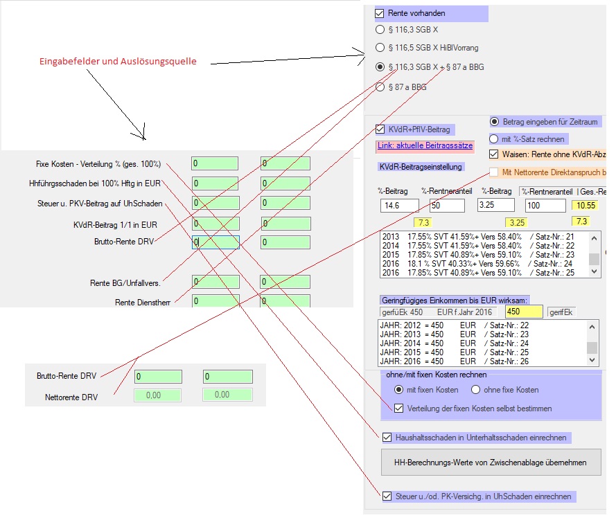The width and height of the screenshot is (616, 520).
Task: Toggle the 'KVdR+PflV-Beitrag' checkbox
Action: click(380, 129)
